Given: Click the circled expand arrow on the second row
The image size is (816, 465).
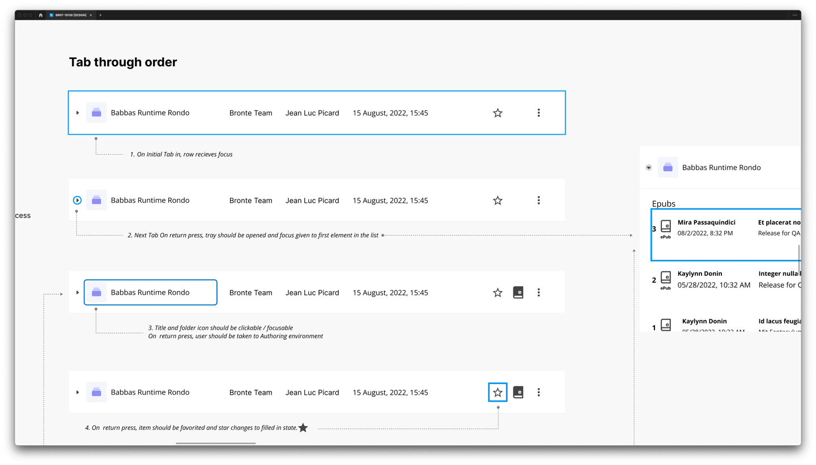Looking at the screenshot, I should pyautogui.click(x=77, y=200).
